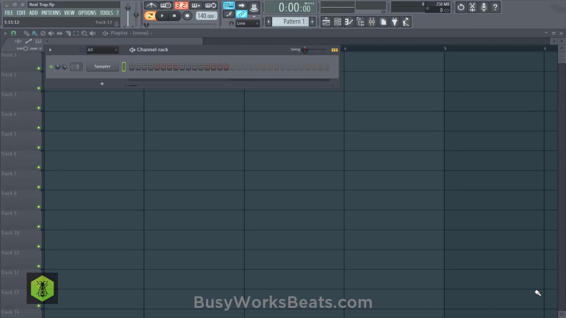
Task: Click the 140.000 tempo field
Action: [x=206, y=16]
